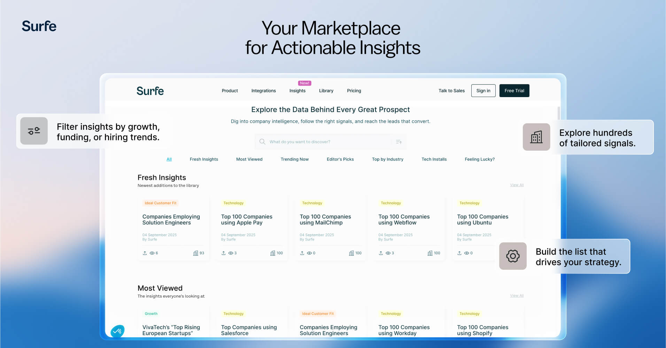The height and width of the screenshot is (348, 666).
Task: Click the search magnifier icon
Action: pyautogui.click(x=262, y=142)
